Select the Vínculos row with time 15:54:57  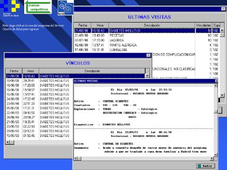tap(39, 90)
